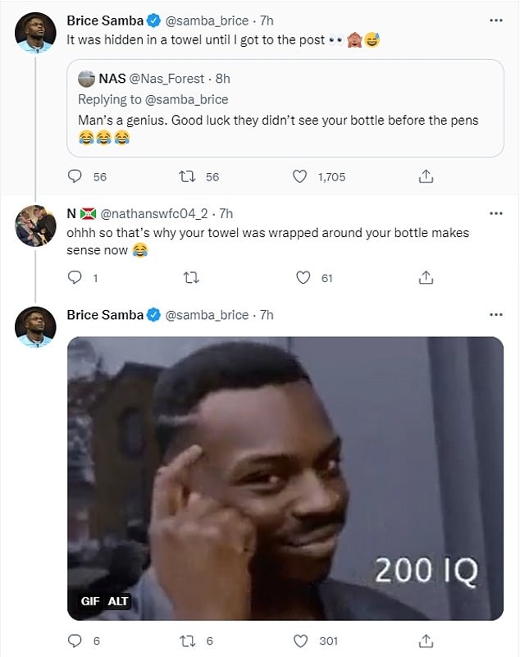Reply to the 200 IQ GIF tweet

75,641
